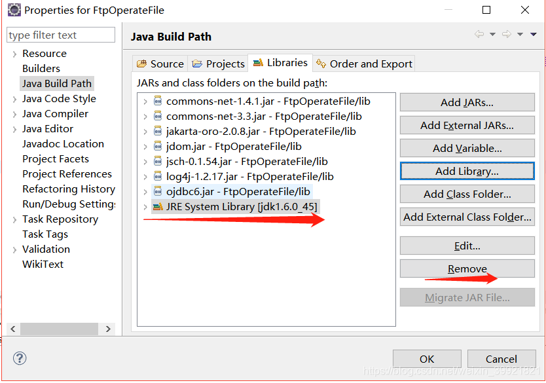Expand the Java Code Style category
Screen dimensions: 546x383
14,100
